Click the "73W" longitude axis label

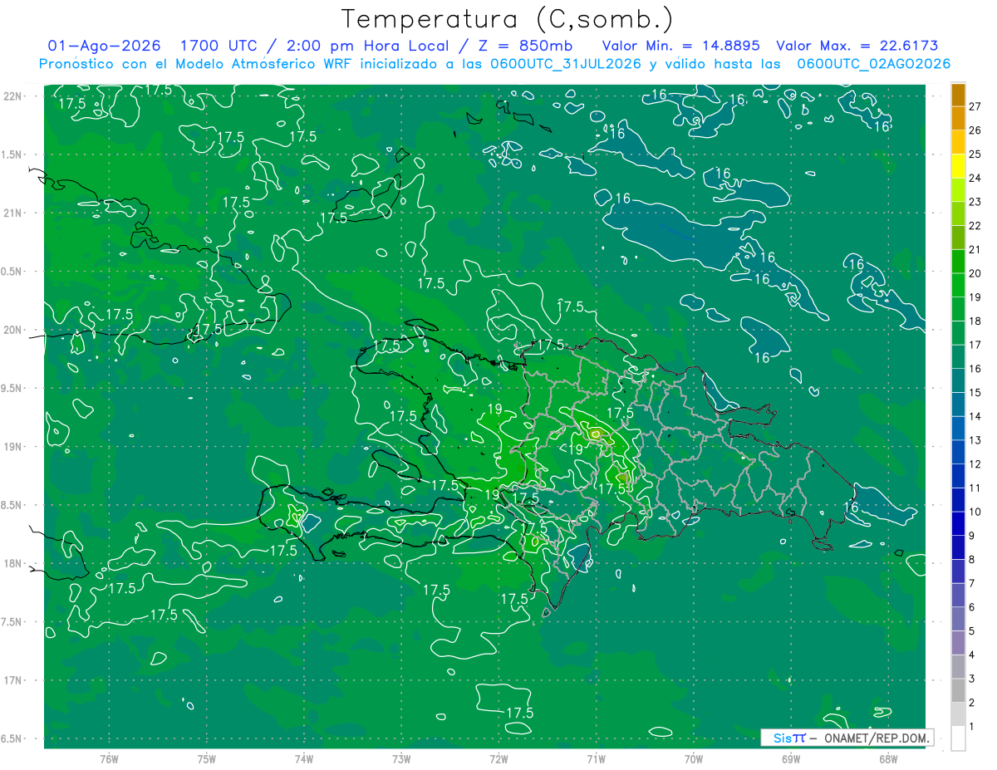tap(401, 758)
